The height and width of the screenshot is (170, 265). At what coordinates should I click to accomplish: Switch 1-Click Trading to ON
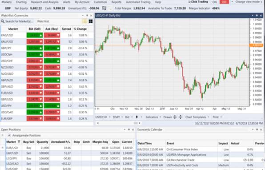coord(214,2)
